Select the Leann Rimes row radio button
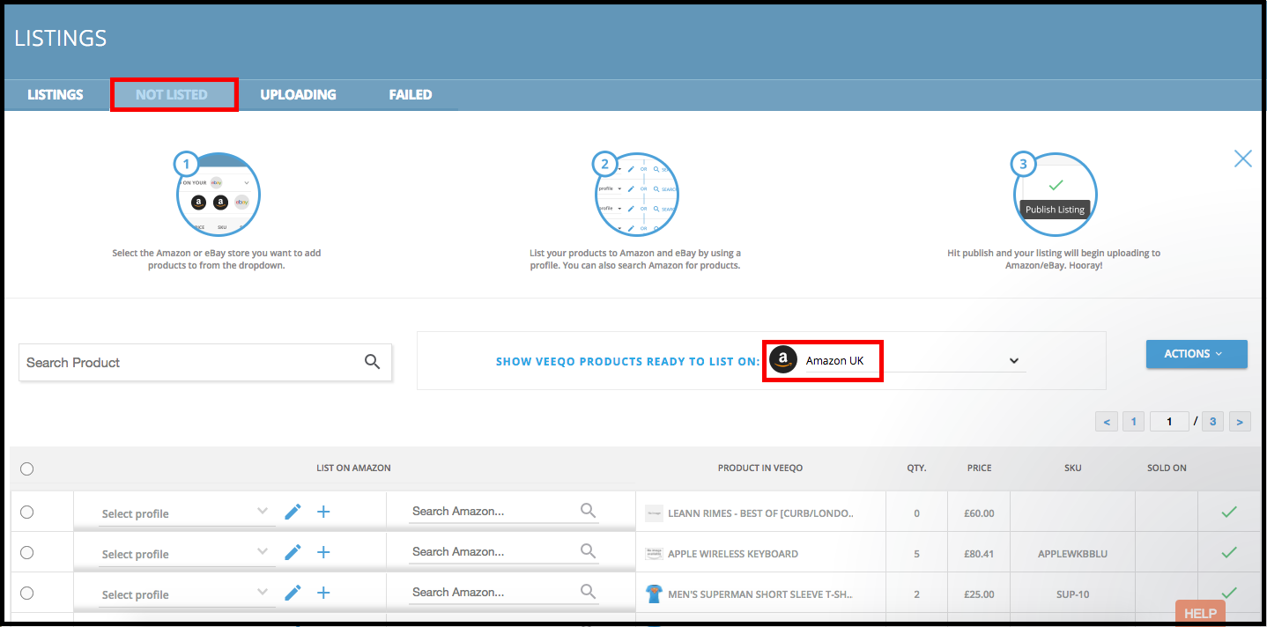This screenshot has height=627, width=1267. coord(26,513)
